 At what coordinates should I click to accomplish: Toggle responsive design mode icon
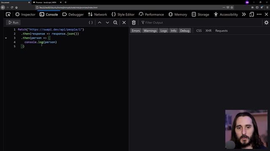pos(251,14)
